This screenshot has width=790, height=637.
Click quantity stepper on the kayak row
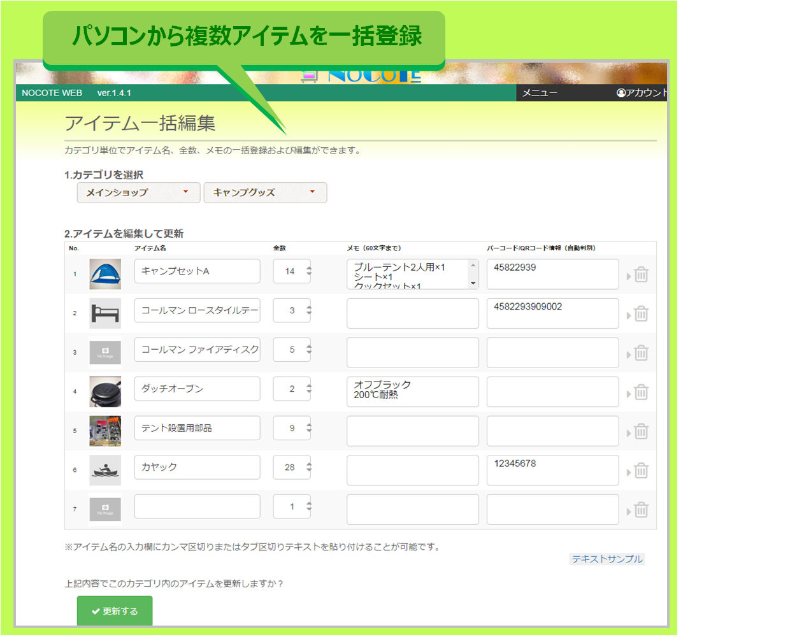click(x=309, y=467)
